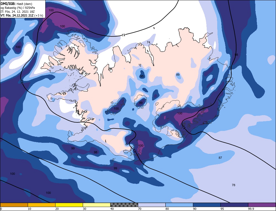Click the lavender 70-80 legend swatch
Viewport: 276px width, 211px height.
click(152, 205)
